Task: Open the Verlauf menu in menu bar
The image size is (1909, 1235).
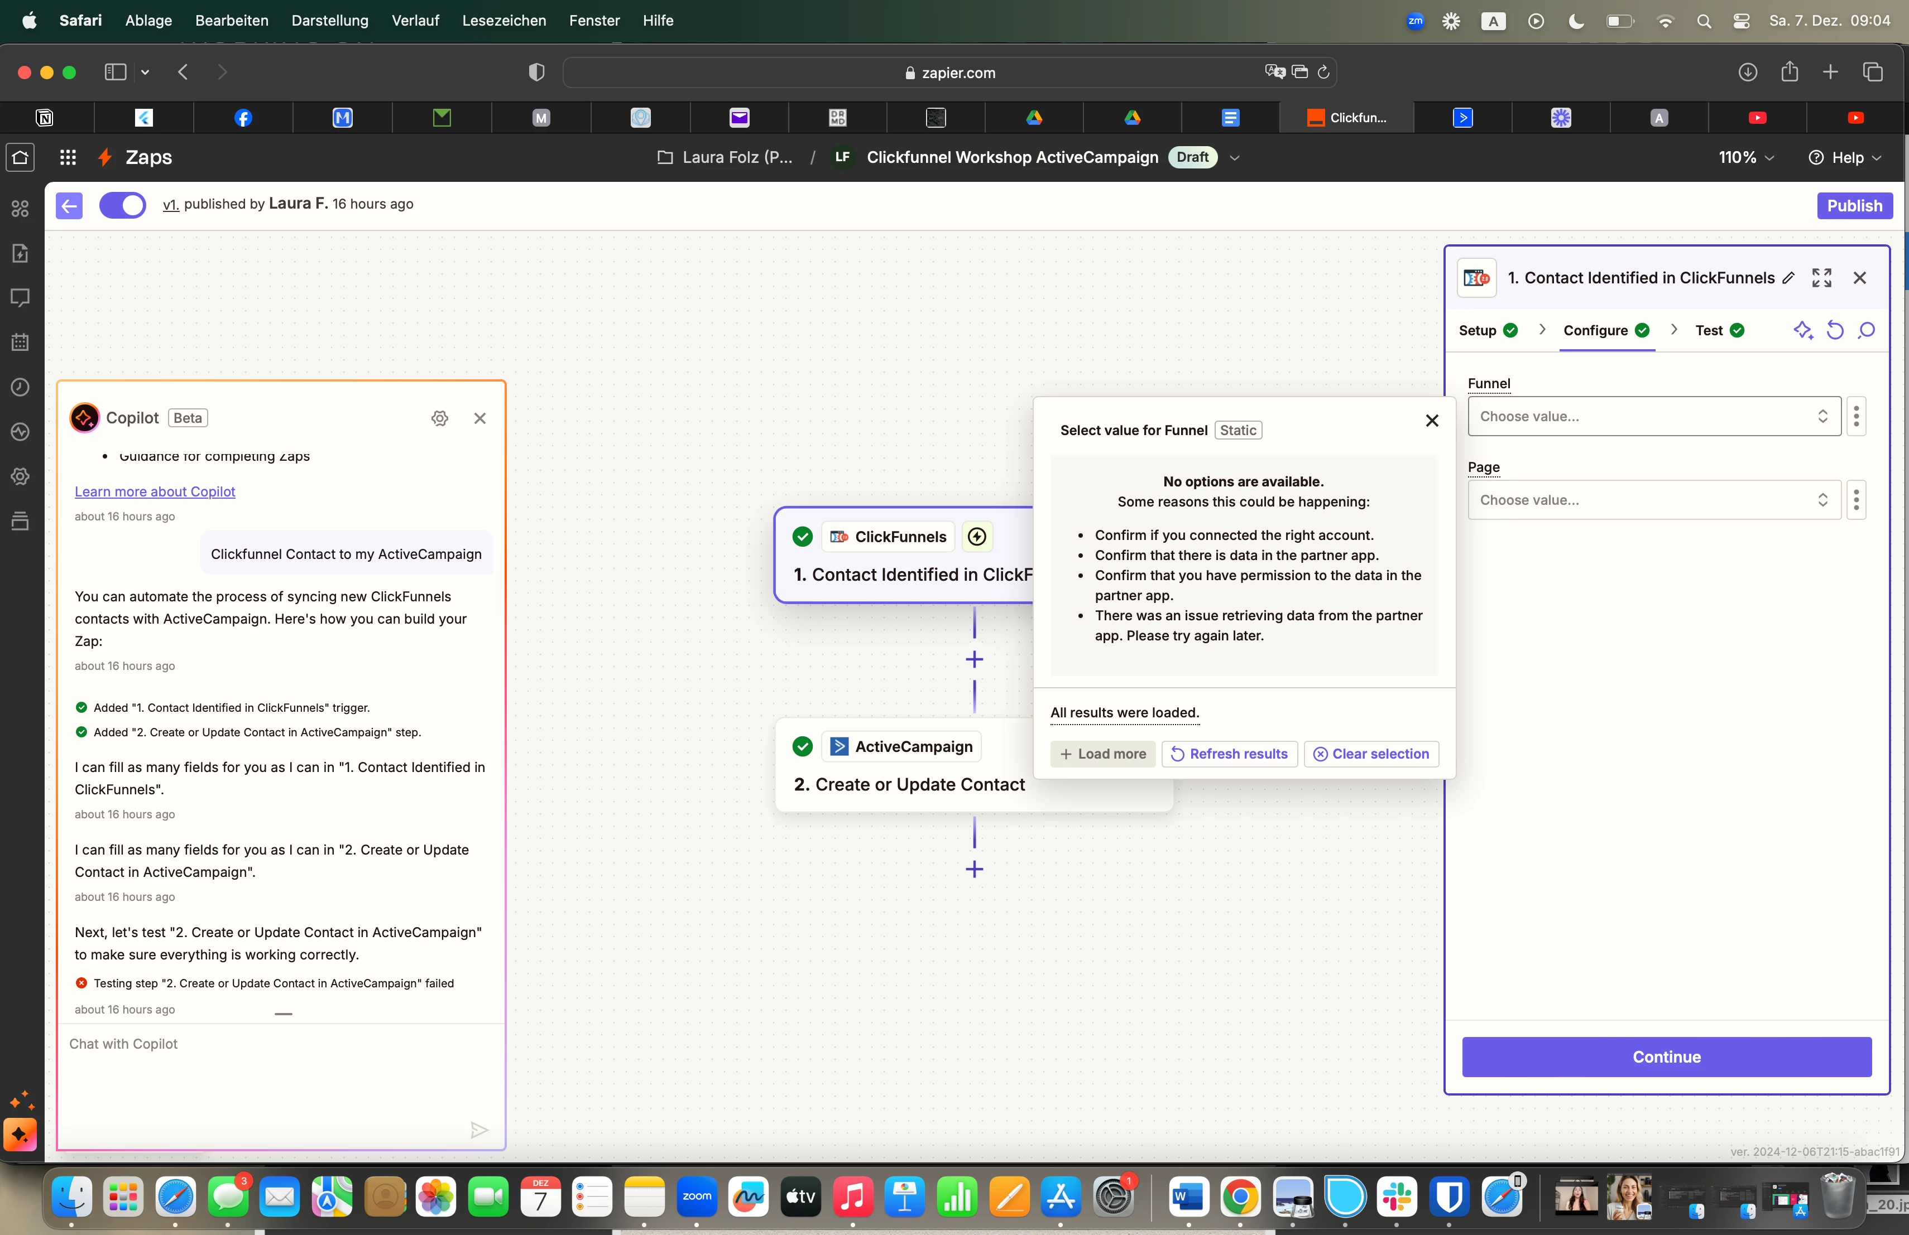Action: tap(415, 20)
